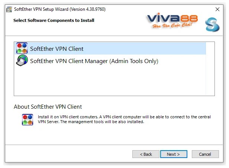Viewport: 229px width, 168px height.
Task: Click the 'Select Software Components to Install' header
Action: pos(54,20)
